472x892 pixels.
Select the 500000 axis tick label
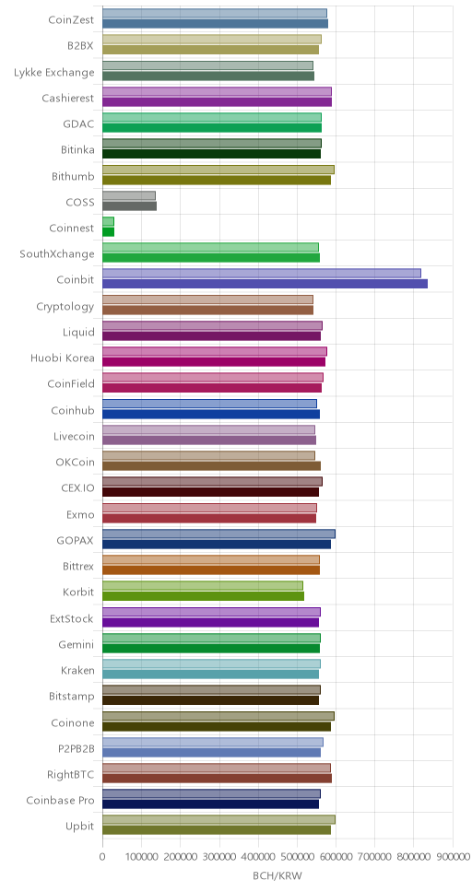297,856
